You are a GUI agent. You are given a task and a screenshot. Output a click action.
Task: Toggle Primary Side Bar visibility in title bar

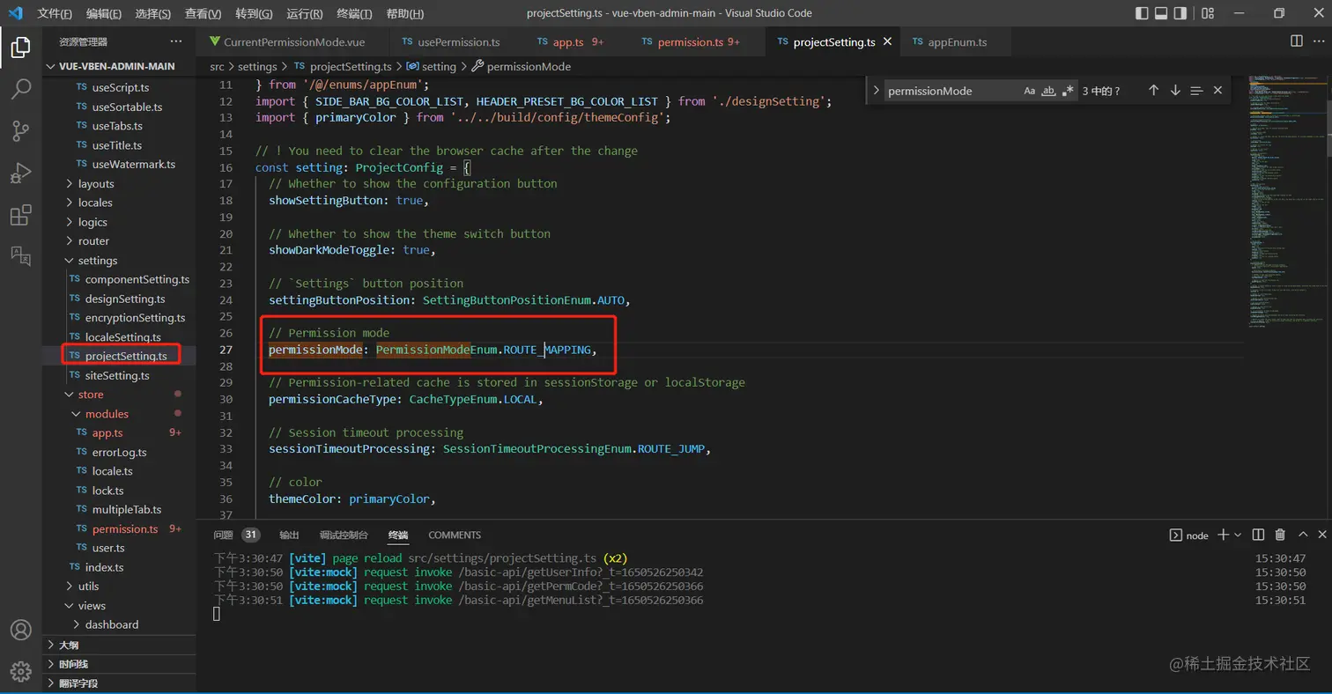coord(1142,13)
